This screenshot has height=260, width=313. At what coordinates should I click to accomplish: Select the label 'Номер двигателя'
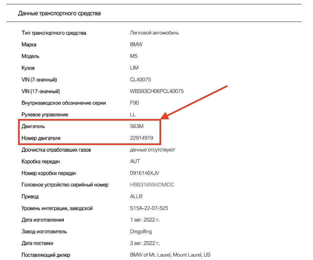[41, 138]
